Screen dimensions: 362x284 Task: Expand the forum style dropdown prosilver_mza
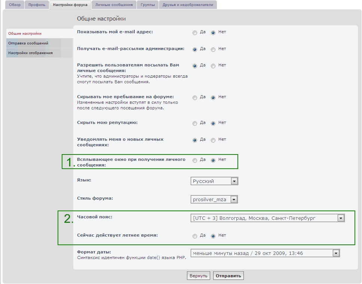(214, 199)
